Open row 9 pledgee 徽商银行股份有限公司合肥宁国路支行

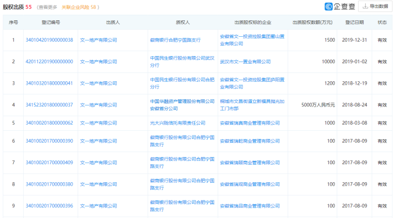(182, 206)
